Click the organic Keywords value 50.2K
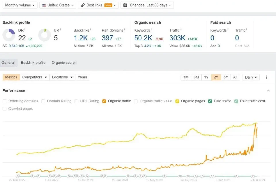 pyautogui.click(x=143, y=38)
